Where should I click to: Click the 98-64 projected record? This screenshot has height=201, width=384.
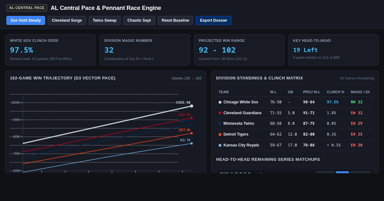pos(309,102)
